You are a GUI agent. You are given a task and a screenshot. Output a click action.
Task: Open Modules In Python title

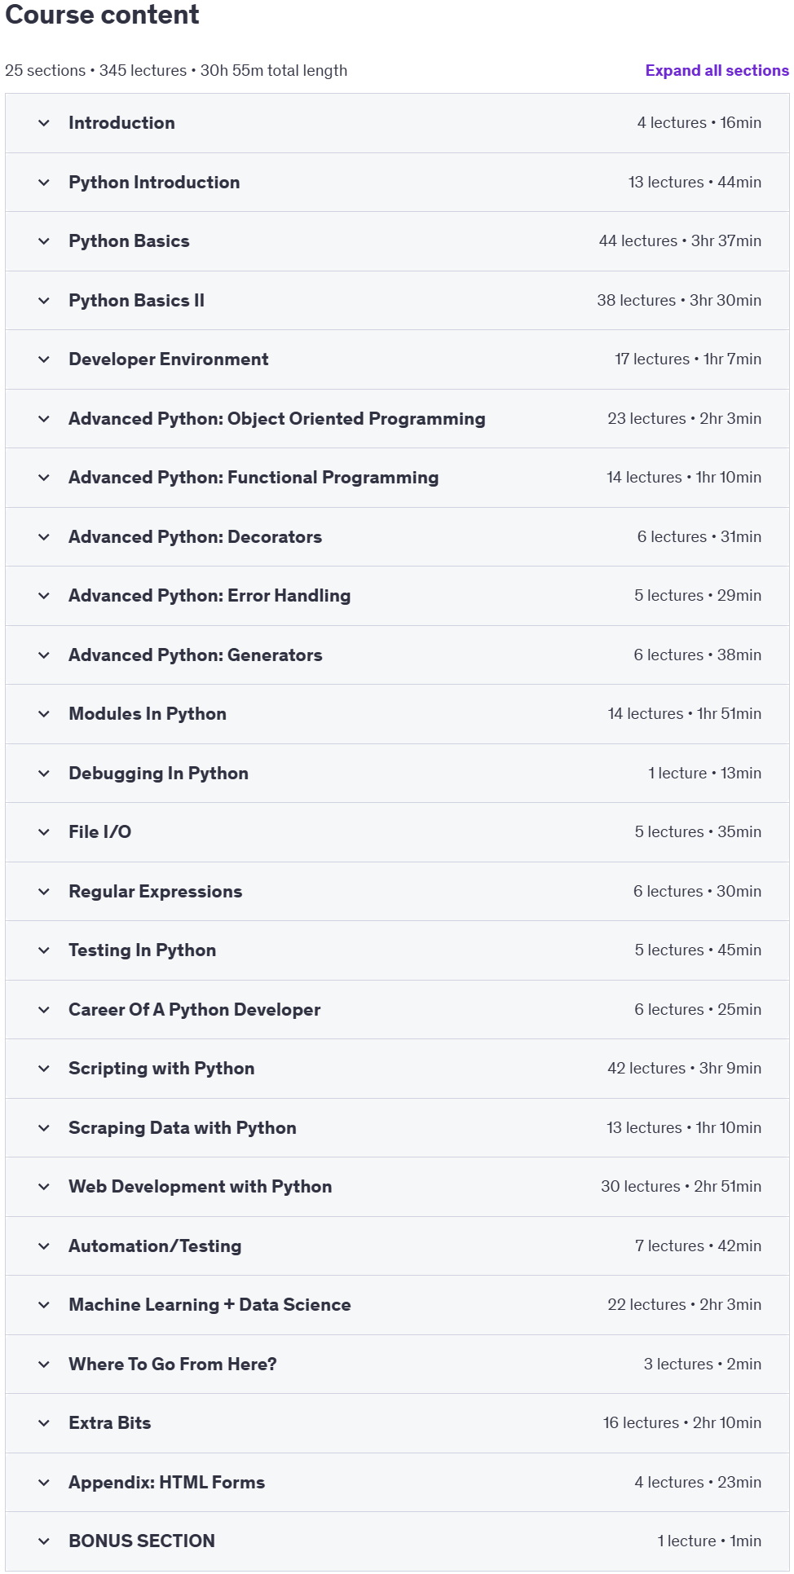pos(148,714)
